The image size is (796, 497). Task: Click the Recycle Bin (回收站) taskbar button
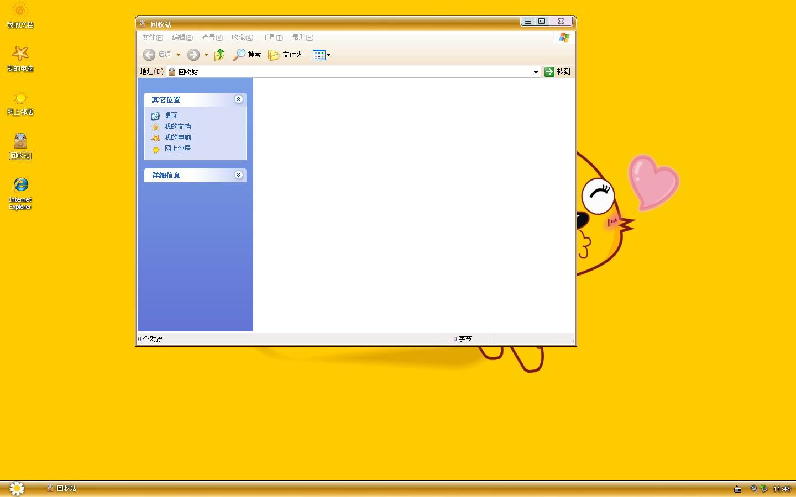[x=62, y=488]
